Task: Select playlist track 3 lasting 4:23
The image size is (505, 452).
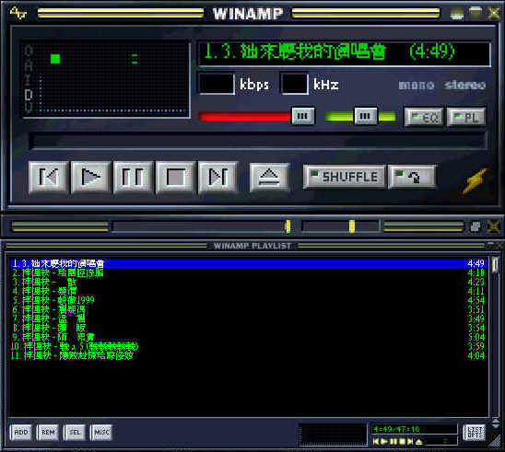Action: pos(248,282)
